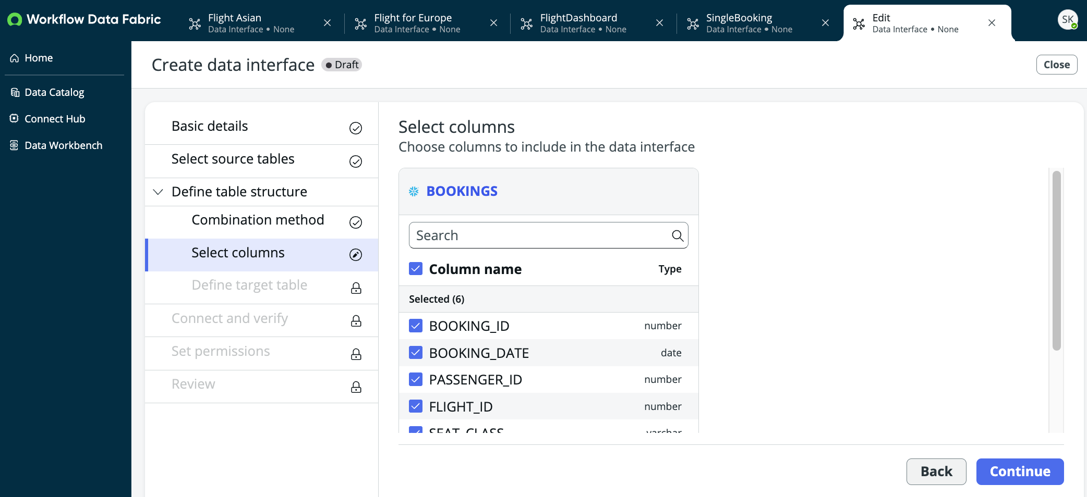Switch to the Flight Asian tab
The width and height of the screenshot is (1087, 497).
coord(251,23)
